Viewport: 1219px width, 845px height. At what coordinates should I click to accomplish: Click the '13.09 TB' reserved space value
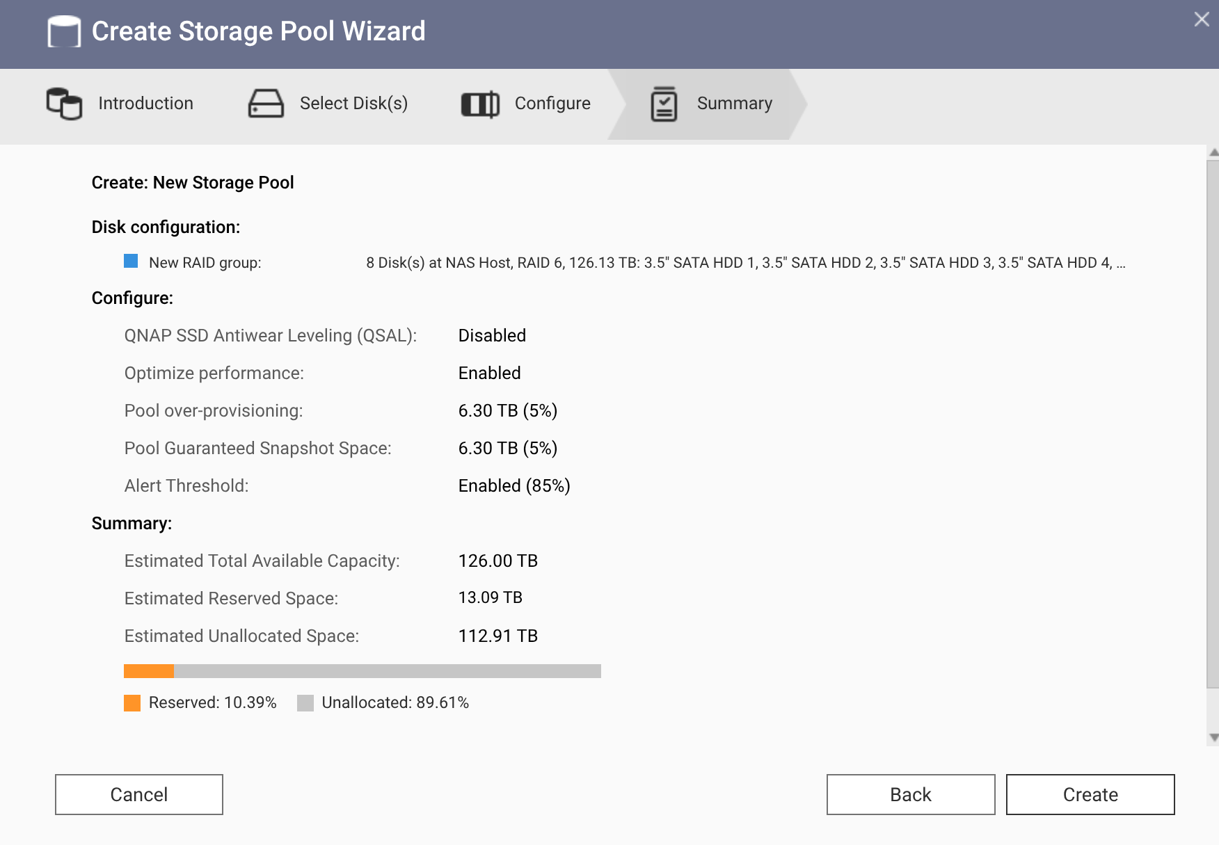[491, 598]
